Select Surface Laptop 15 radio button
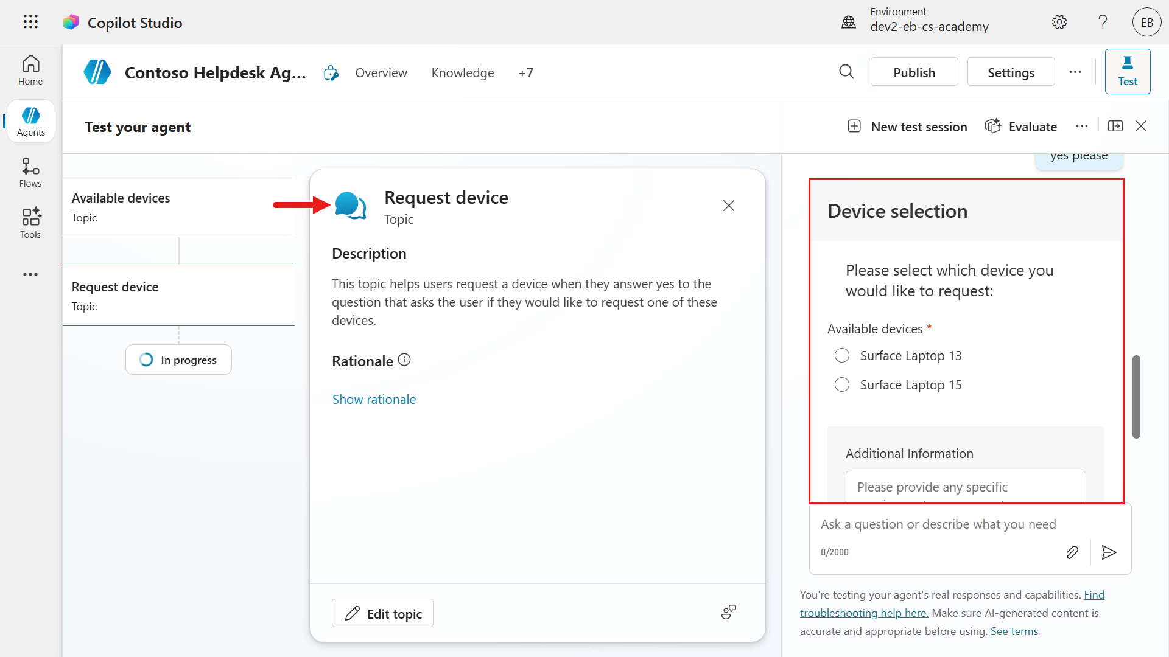1169x657 pixels. point(842,384)
